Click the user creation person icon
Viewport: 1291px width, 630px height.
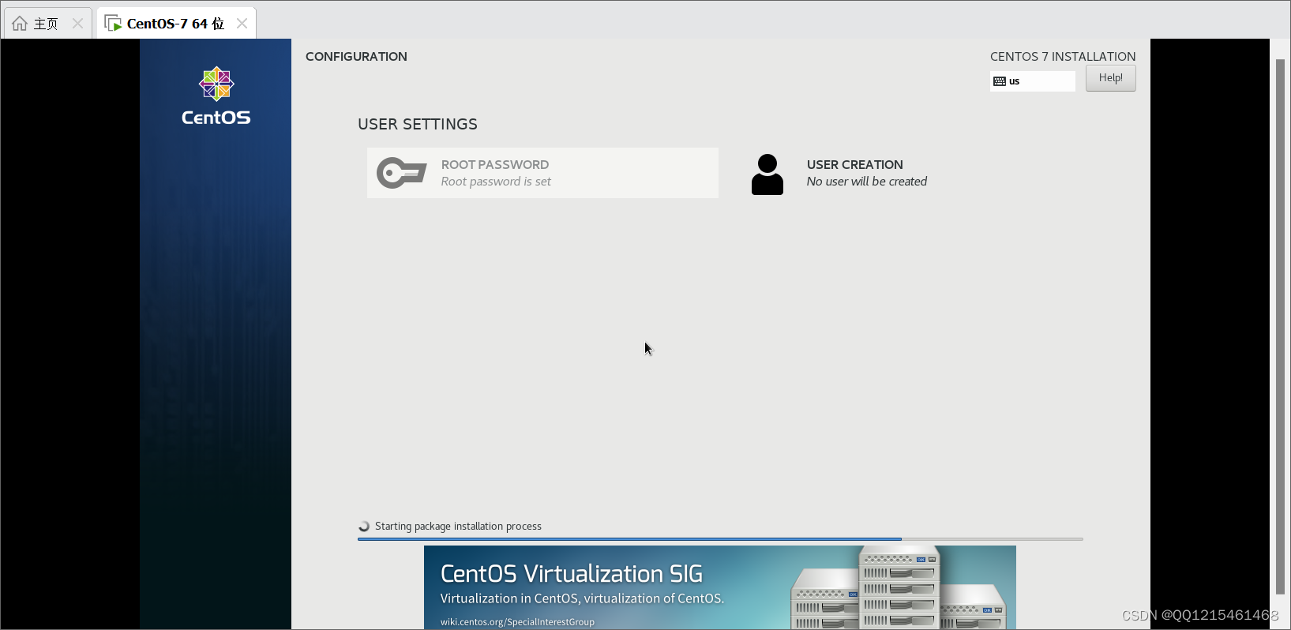[767, 174]
